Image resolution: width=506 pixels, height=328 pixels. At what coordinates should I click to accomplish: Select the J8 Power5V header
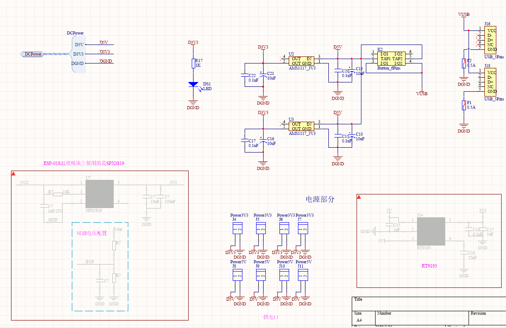point(238,275)
